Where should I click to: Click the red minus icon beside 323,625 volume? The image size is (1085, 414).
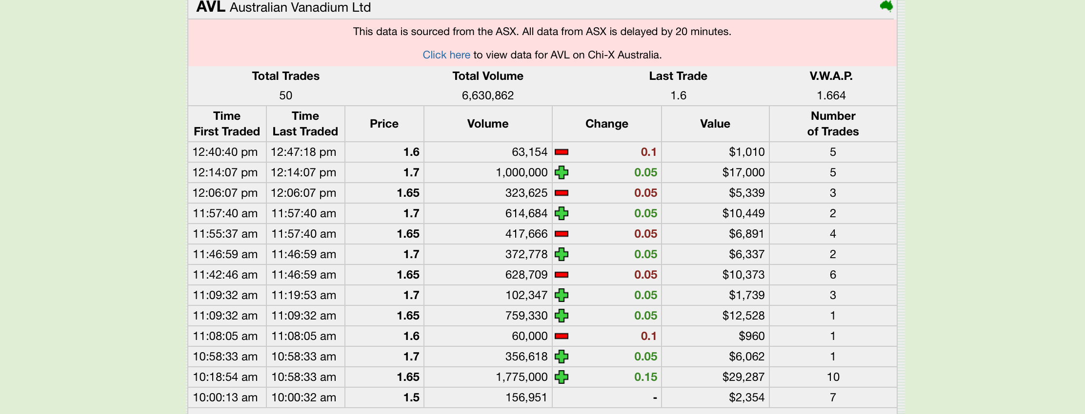pos(562,193)
